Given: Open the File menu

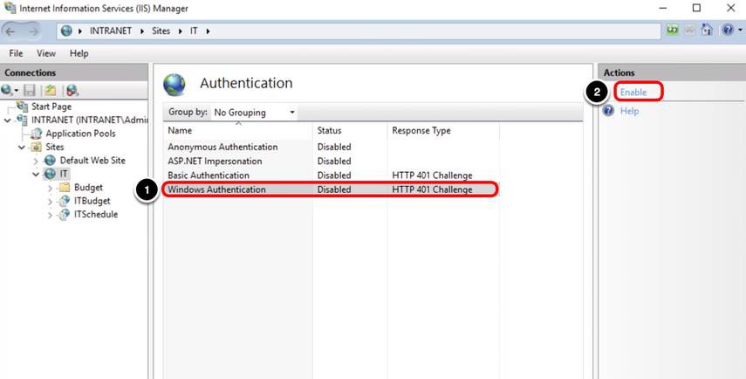Looking at the screenshot, I should coord(16,53).
